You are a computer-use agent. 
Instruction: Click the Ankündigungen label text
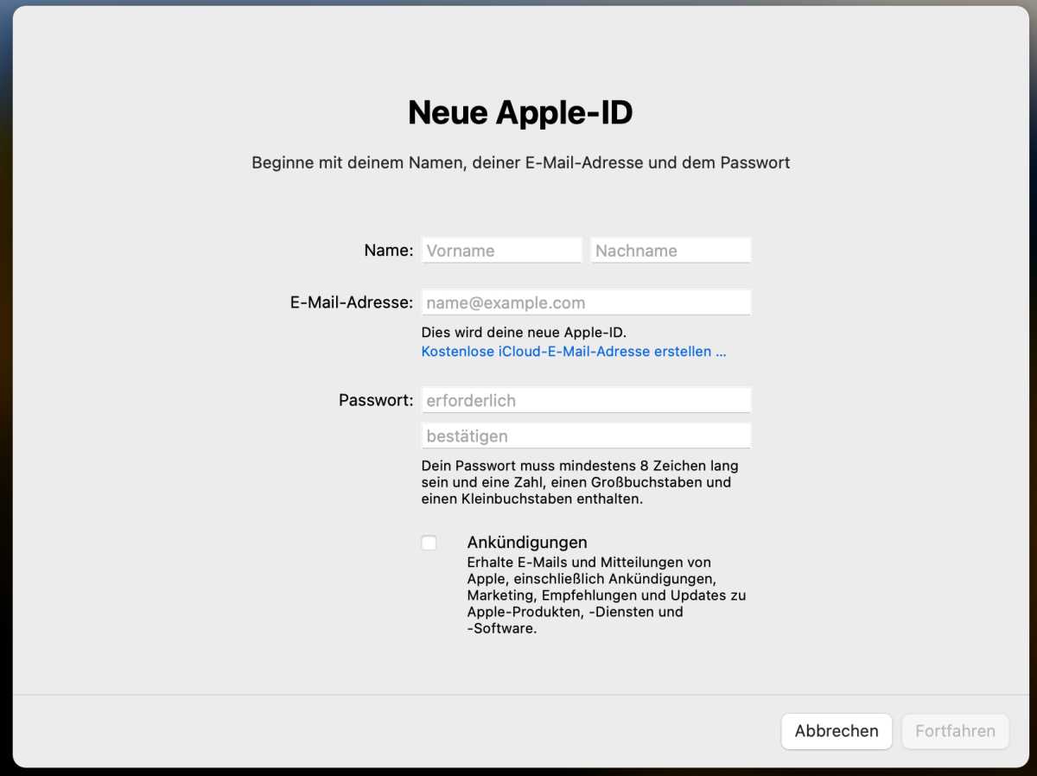tap(527, 542)
